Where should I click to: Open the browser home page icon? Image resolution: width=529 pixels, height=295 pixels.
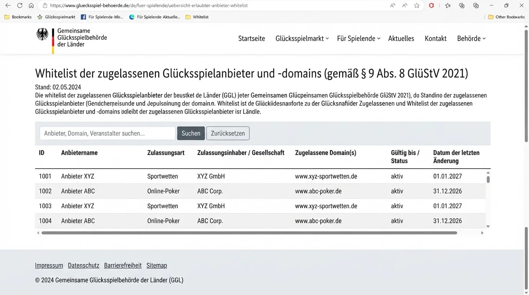point(31,6)
